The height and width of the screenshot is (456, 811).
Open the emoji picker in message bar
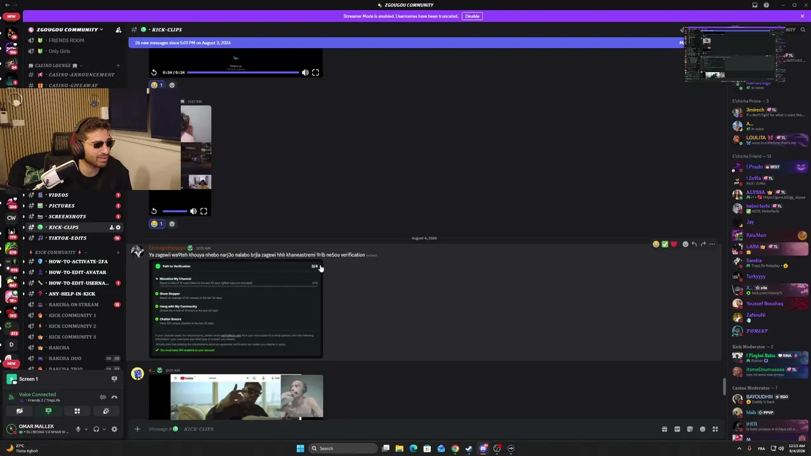point(702,429)
